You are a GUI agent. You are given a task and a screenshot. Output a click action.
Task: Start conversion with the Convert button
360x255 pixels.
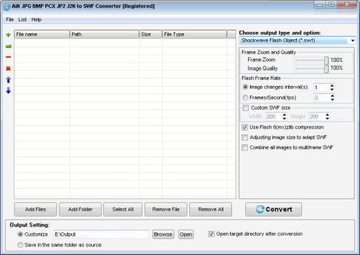273,209
